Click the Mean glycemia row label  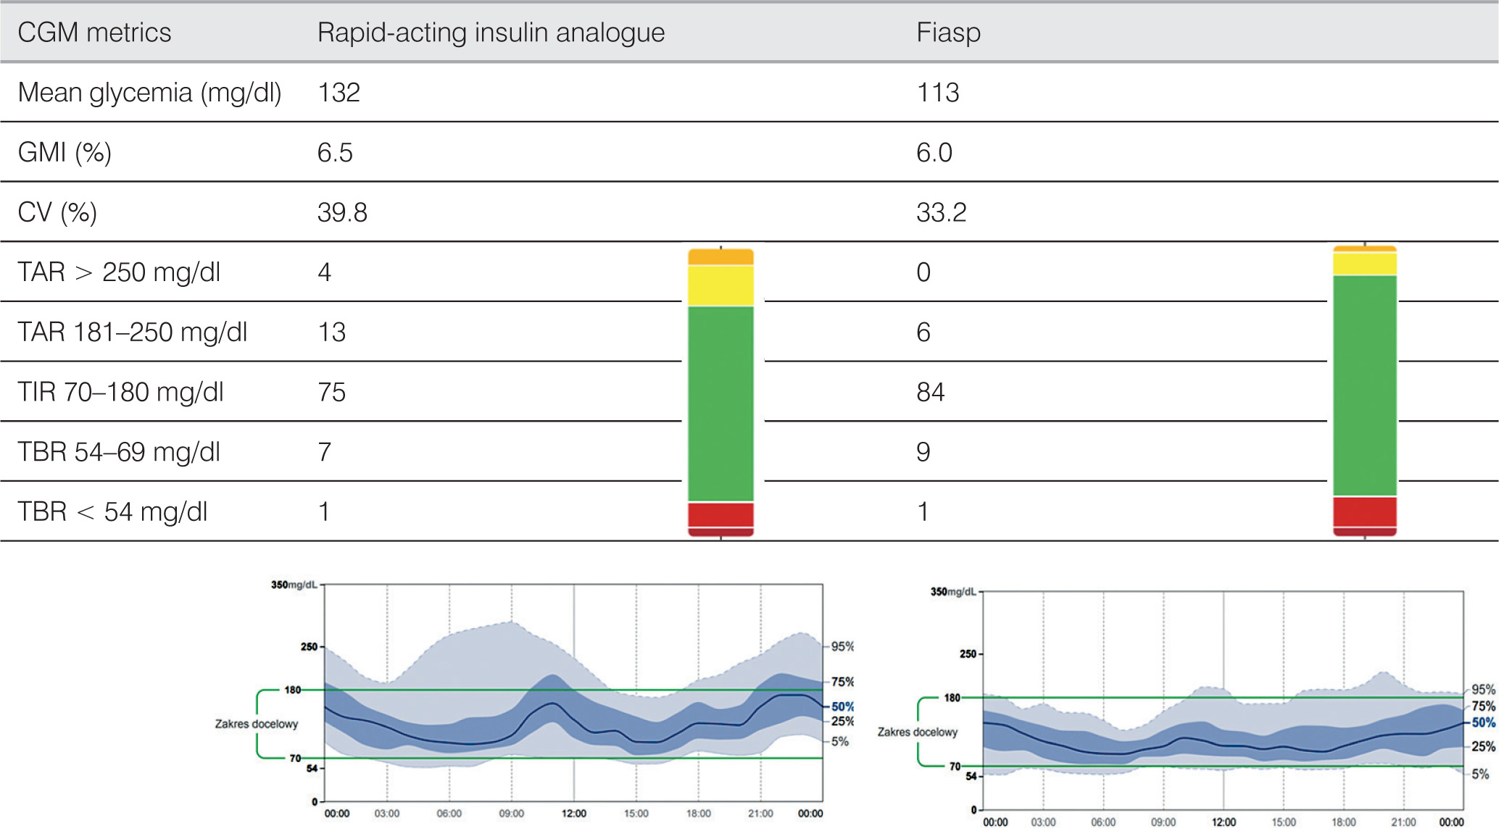tap(149, 93)
